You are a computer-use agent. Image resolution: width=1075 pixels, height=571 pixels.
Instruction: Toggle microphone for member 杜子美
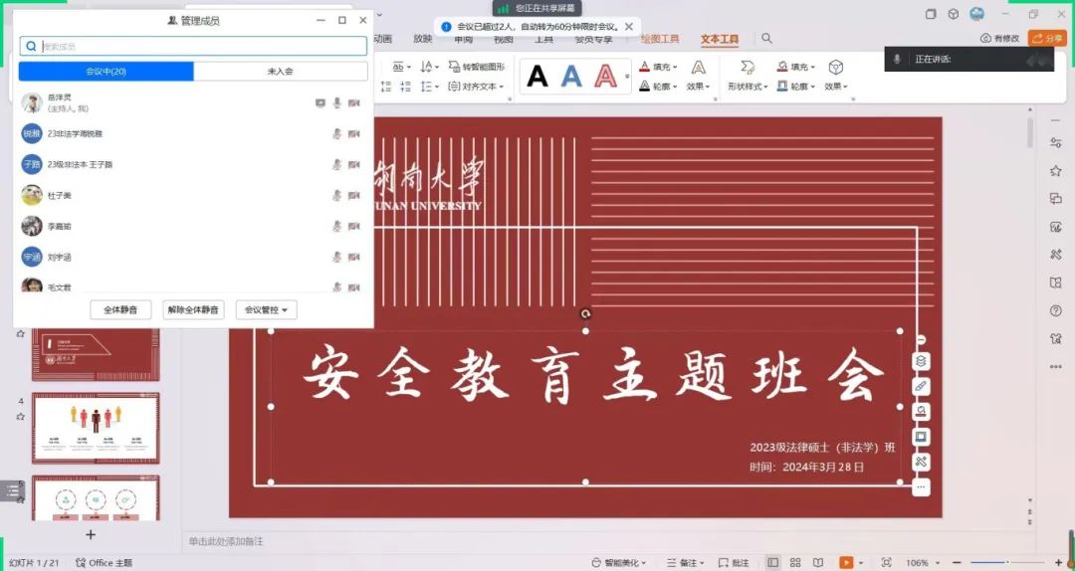pyautogui.click(x=337, y=195)
